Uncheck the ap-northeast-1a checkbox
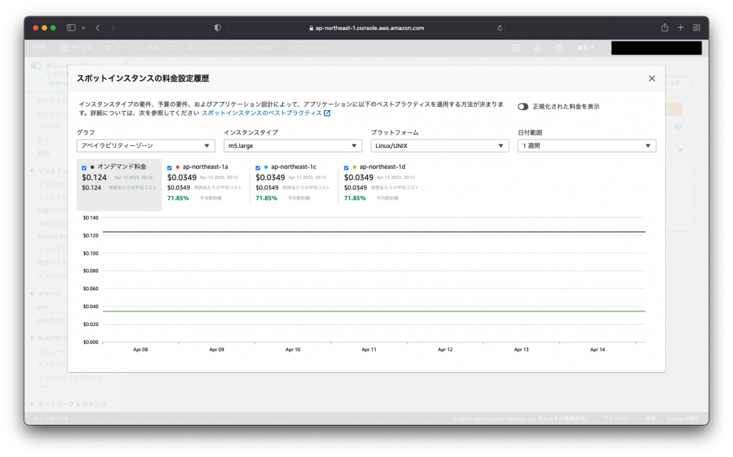733x457 pixels. tap(170, 168)
